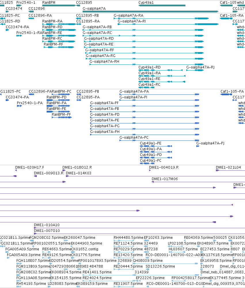Select the Cyp49a1 gene label
Screen dimensions: 245x288
146,3
